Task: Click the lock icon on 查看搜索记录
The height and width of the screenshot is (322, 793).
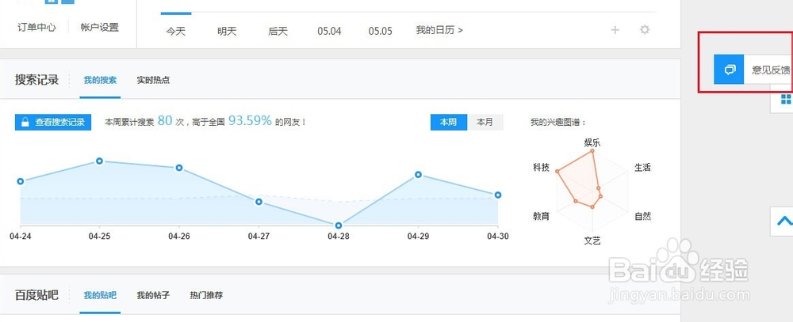Action: click(25, 123)
